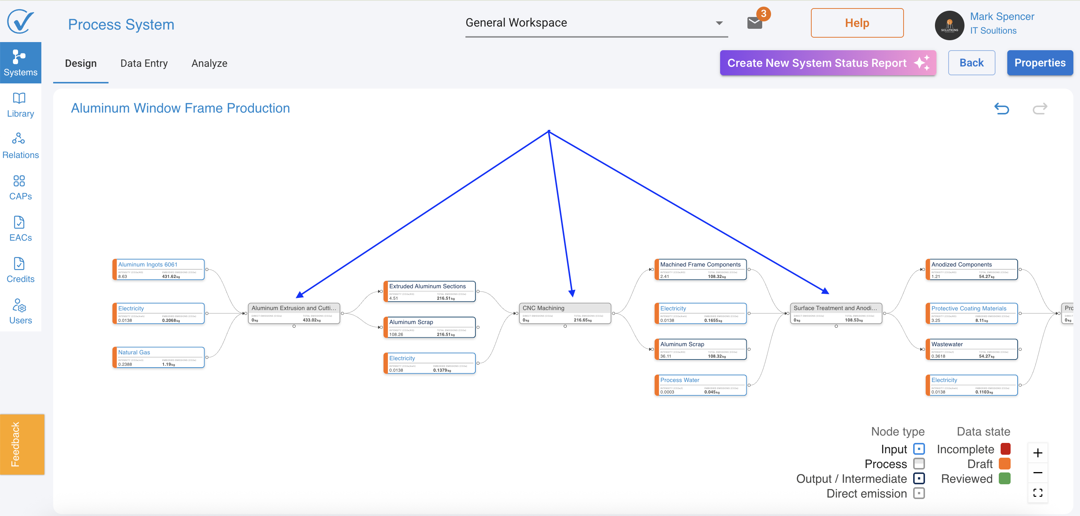This screenshot has width=1080, height=516.
Task: Zoom in the diagram canvas
Action: coord(1038,453)
